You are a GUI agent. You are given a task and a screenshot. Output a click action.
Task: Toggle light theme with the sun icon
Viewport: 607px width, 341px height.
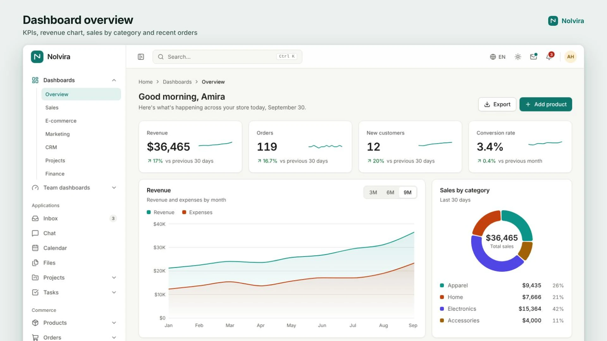518,57
